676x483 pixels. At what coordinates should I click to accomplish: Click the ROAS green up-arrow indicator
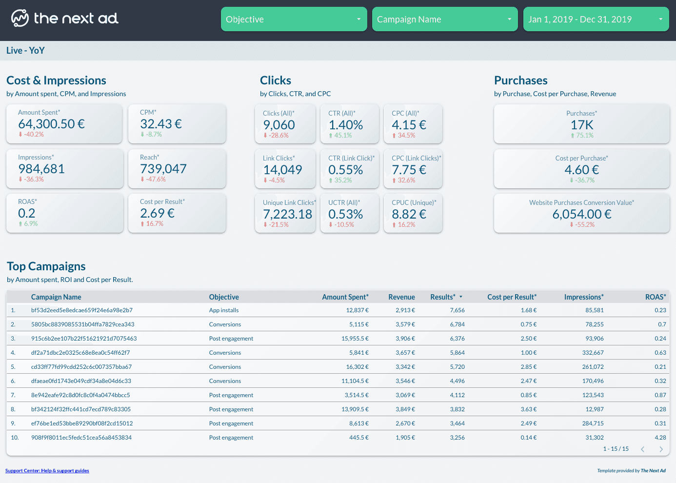[20, 224]
